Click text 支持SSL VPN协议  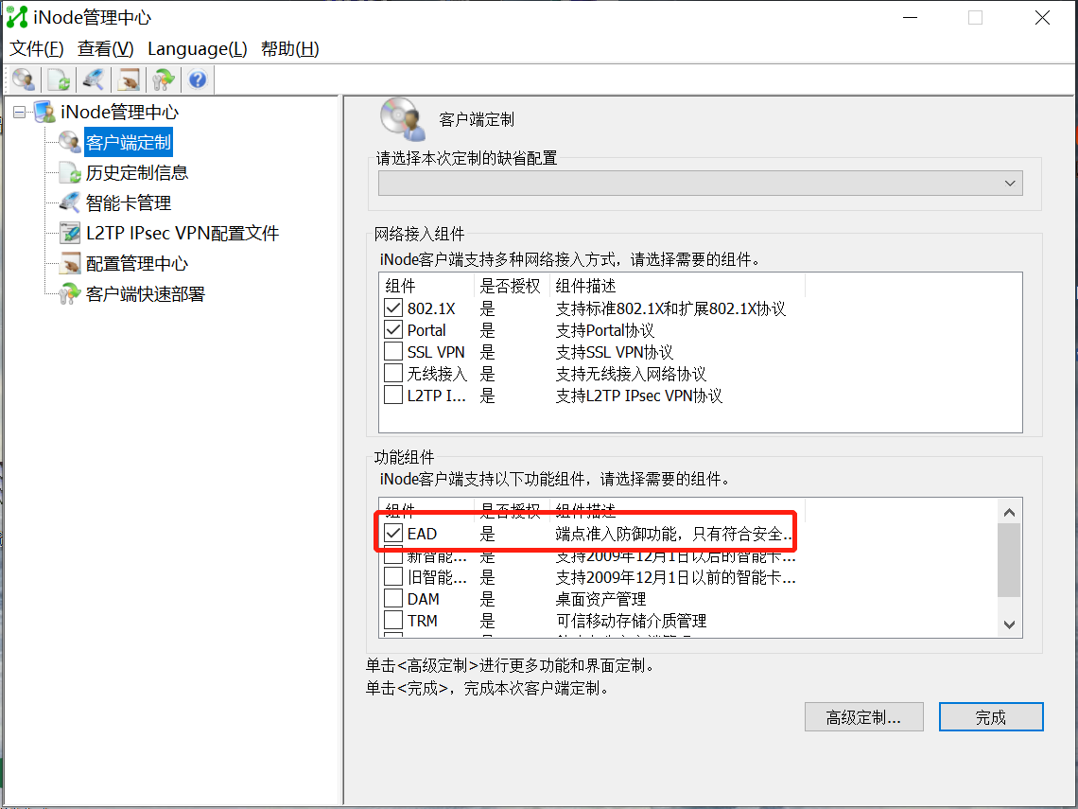coord(614,352)
